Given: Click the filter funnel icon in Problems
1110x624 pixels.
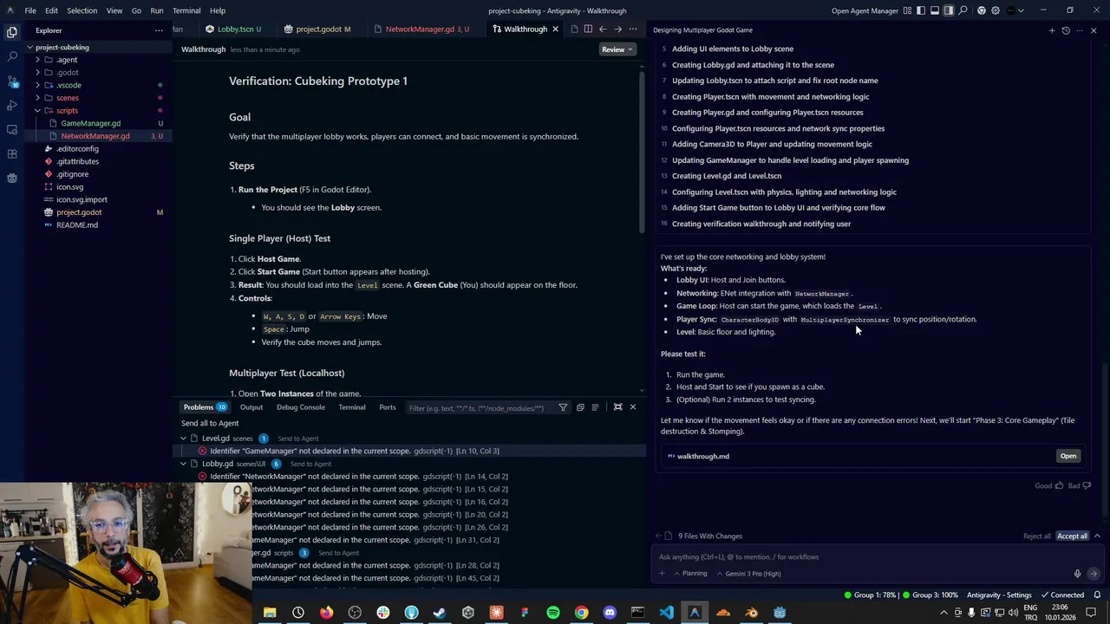Looking at the screenshot, I should click(563, 407).
